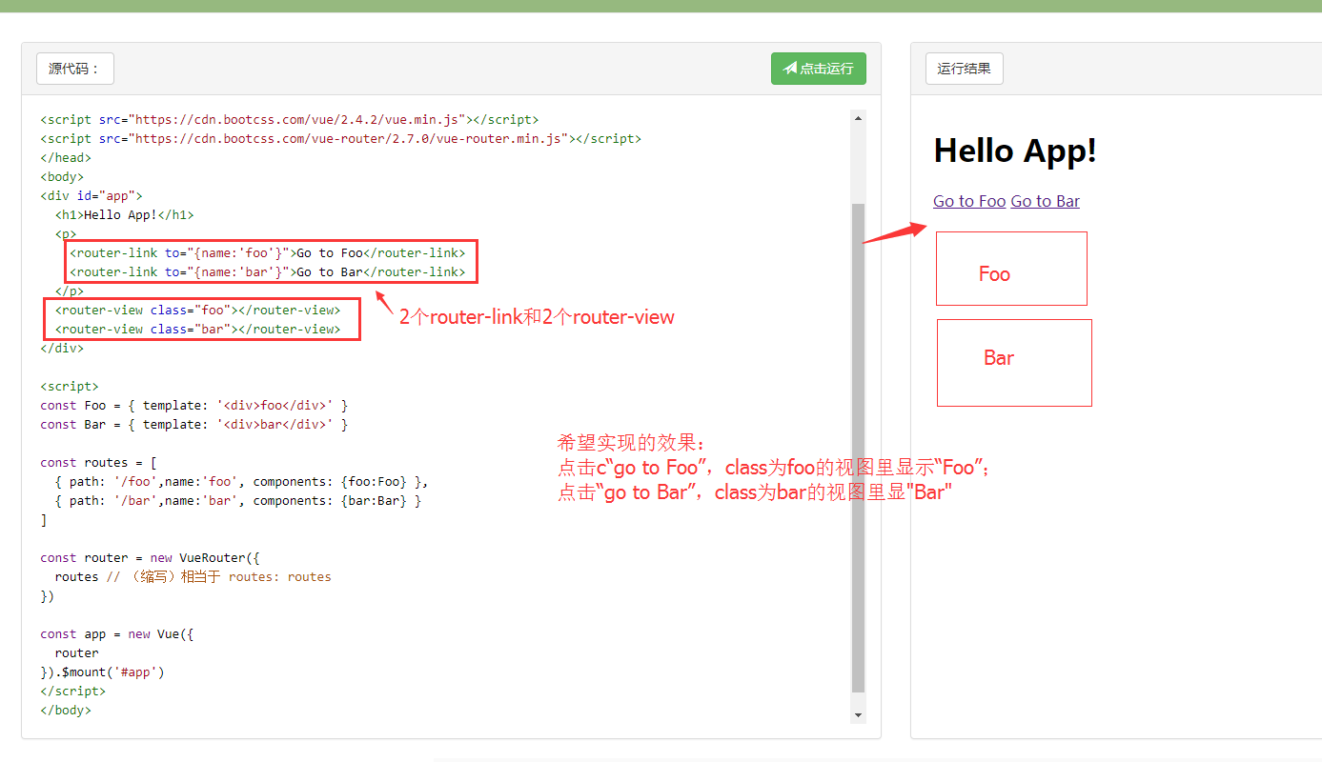Click the $mount('#app') code line

pos(103,672)
